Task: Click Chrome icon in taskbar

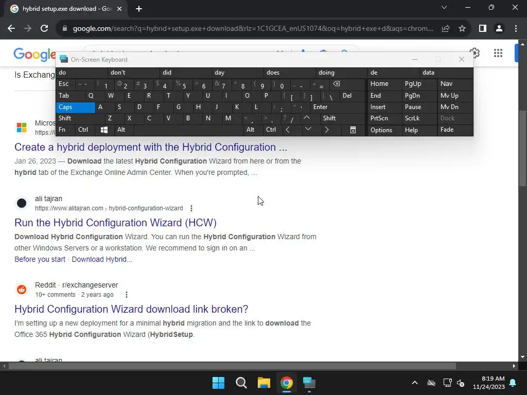Action: pyautogui.click(x=286, y=383)
